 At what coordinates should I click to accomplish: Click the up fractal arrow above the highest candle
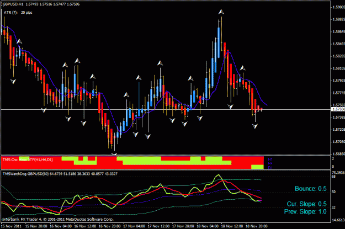coord(221,12)
